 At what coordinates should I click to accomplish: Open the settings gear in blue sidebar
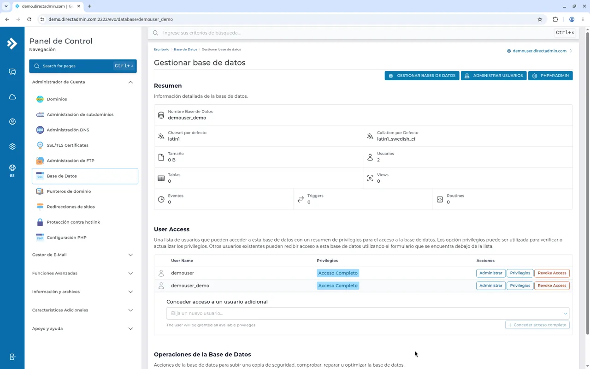click(x=12, y=147)
